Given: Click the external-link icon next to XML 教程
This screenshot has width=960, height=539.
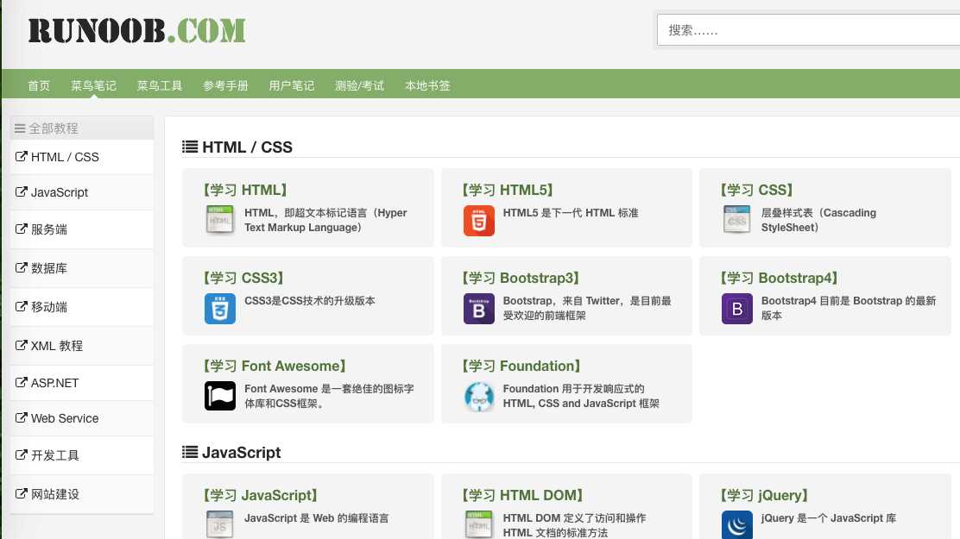Looking at the screenshot, I should point(22,345).
